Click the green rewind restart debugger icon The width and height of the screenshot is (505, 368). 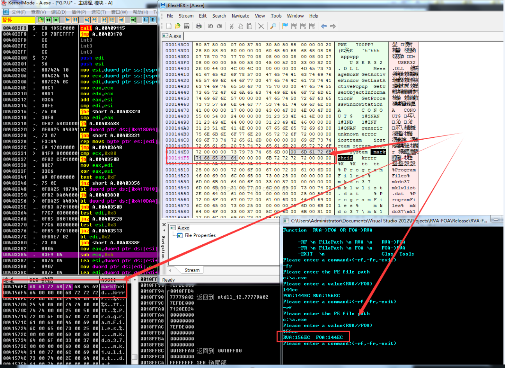[x=48, y=20]
